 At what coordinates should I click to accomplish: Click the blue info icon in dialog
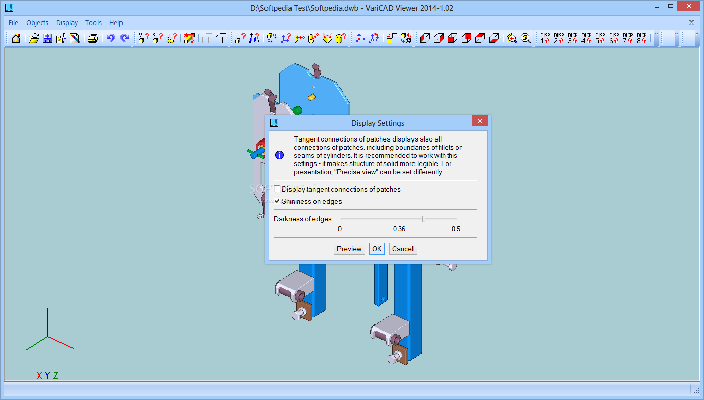click(x=279, y=155)
